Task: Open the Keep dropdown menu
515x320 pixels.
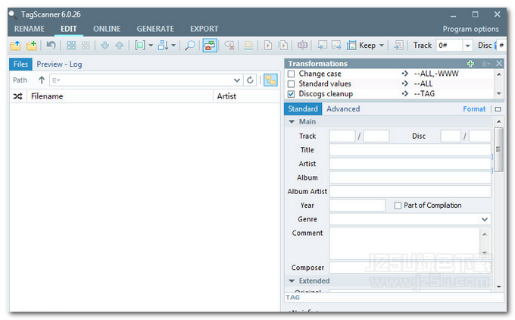Action: 381,45
